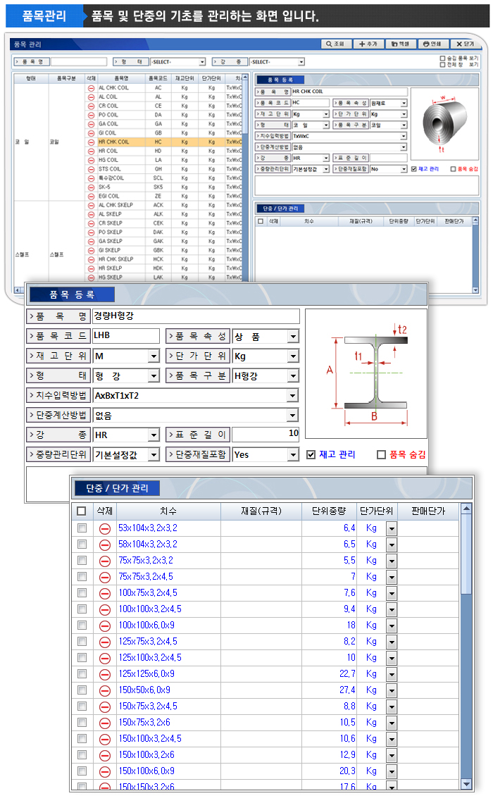This screenshot has width=493, height=803.
Task: Click the delete icon for SK-5
Action: [91, 187]
